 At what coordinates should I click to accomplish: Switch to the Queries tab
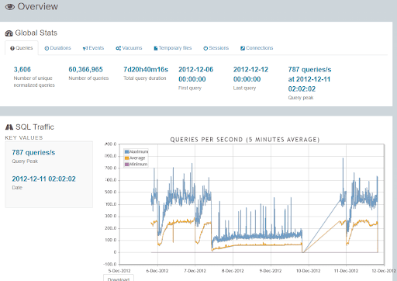[22, 48]
